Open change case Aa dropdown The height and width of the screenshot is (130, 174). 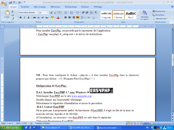[x=47, y=18]
